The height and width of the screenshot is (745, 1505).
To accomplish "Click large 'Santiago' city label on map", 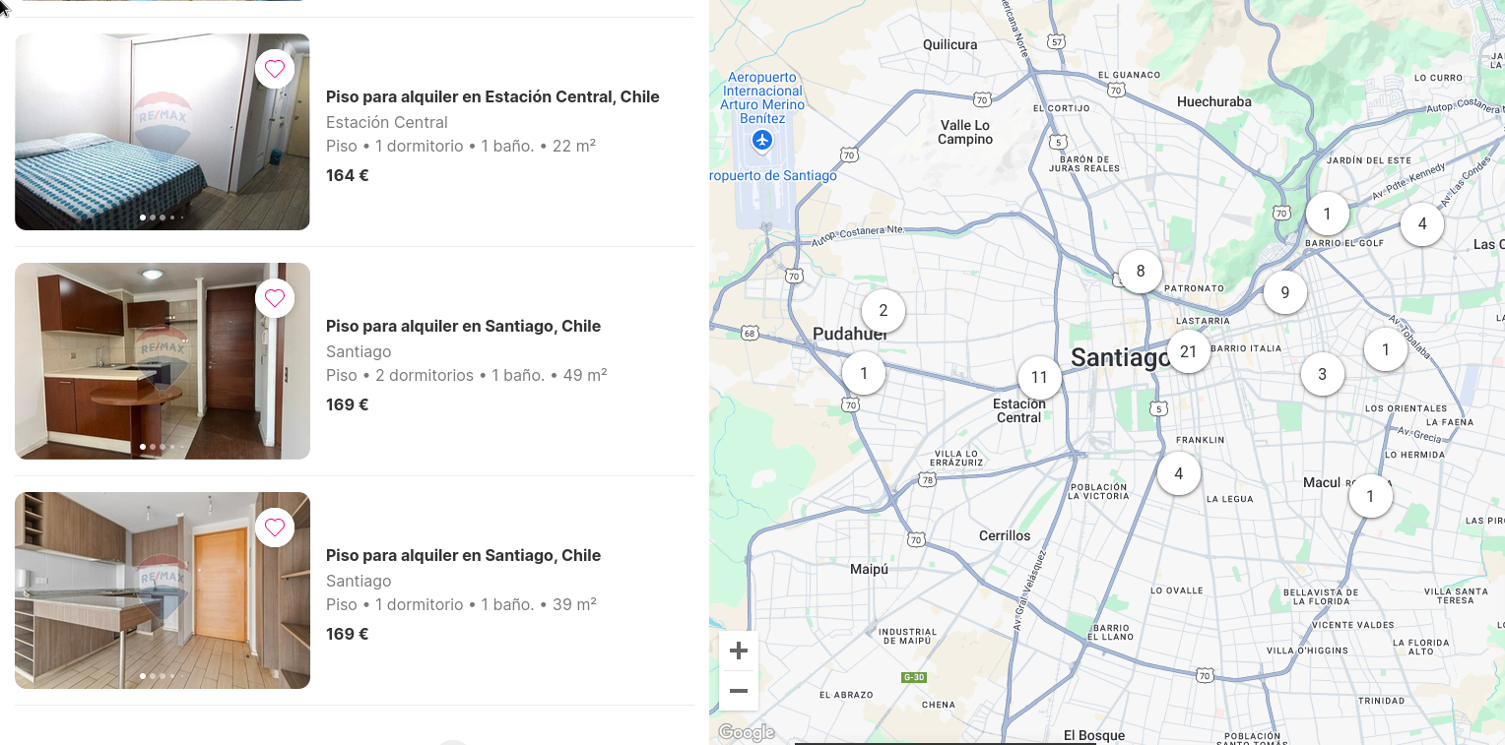I will click(1119, 357).
